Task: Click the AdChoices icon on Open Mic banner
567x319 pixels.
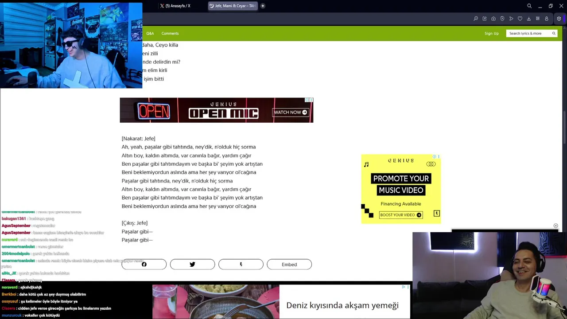Action: tap(307, 100)
